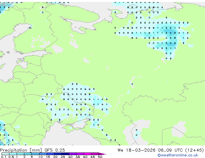Screen dimensions: 205x158
Task: Click the legend value '40'
Action: [85, 157]
